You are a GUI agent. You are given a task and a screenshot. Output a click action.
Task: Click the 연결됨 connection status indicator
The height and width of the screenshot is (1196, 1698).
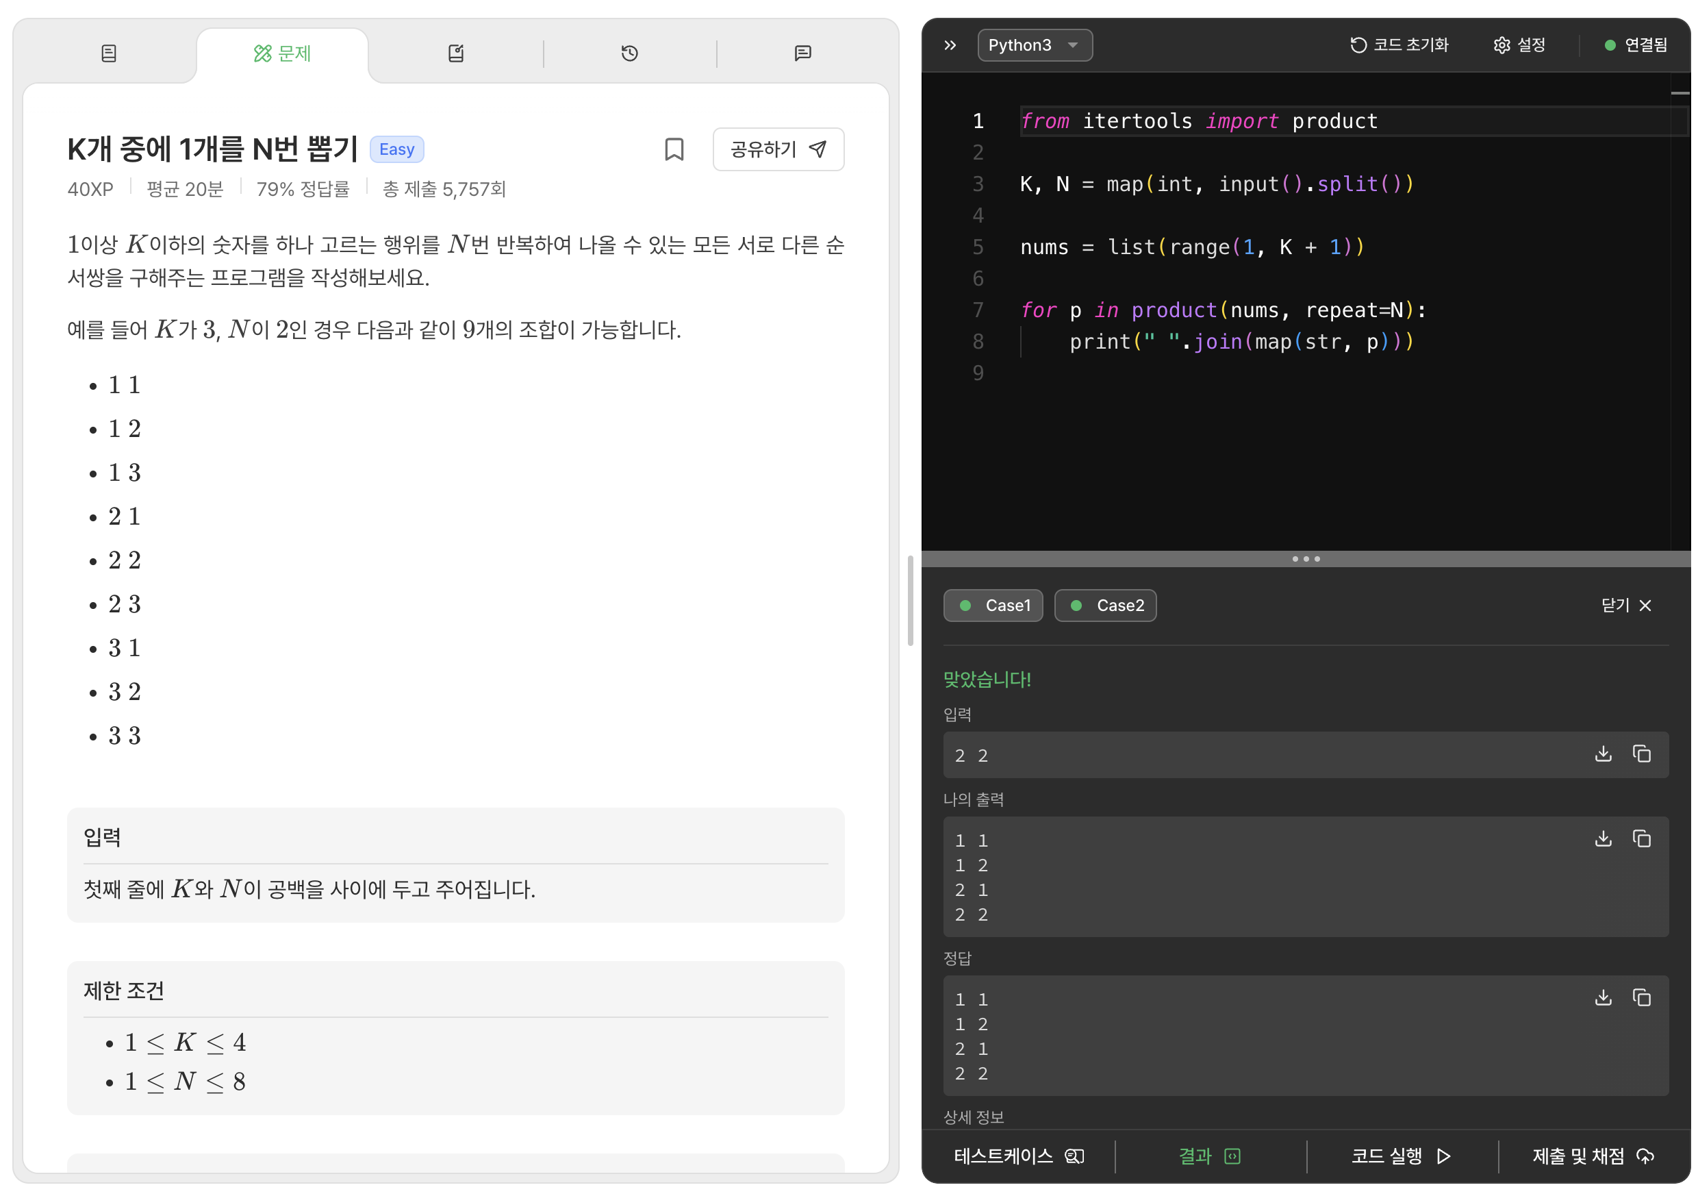(x=1636, y=45)
